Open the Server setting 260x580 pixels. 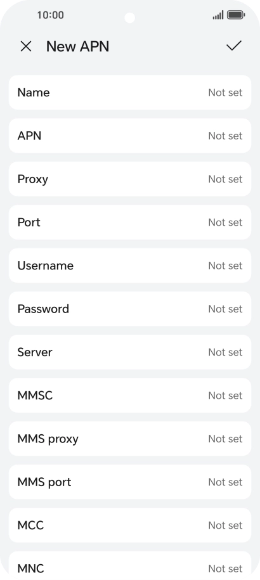pyautogui.click(x=130, y=352)
